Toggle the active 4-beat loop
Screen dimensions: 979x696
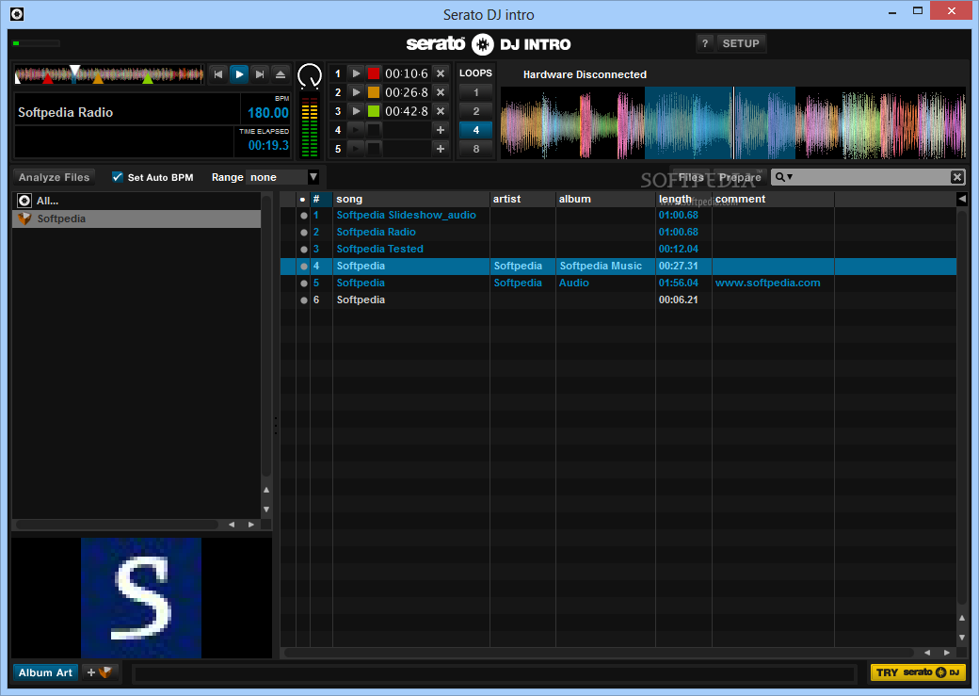pyautogui.click(x=475, y=130)
